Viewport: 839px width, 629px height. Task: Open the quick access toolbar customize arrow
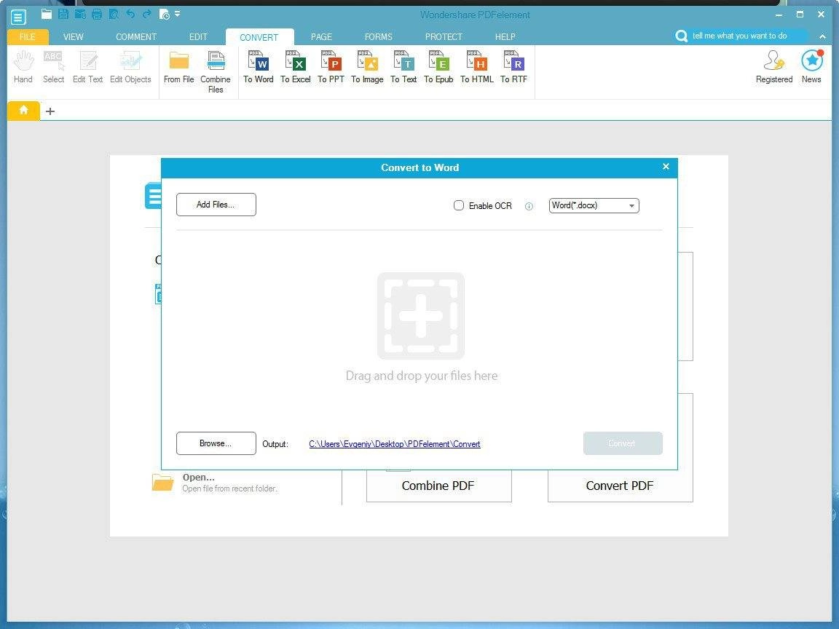(178, 13)
